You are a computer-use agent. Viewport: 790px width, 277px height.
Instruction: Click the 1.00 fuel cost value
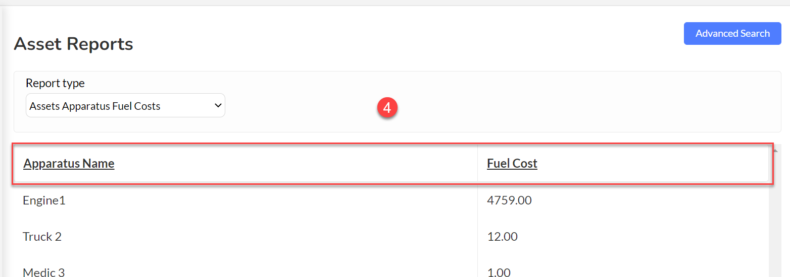(499, 272)
